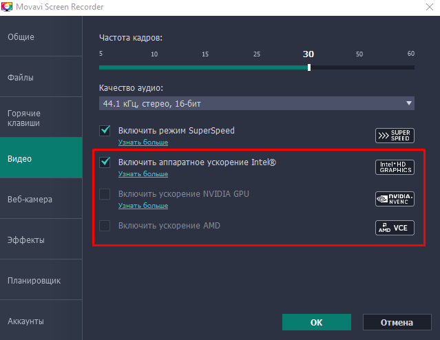Open Узнать больше link under NVIDIA GPU

click(x=143, y=206)
